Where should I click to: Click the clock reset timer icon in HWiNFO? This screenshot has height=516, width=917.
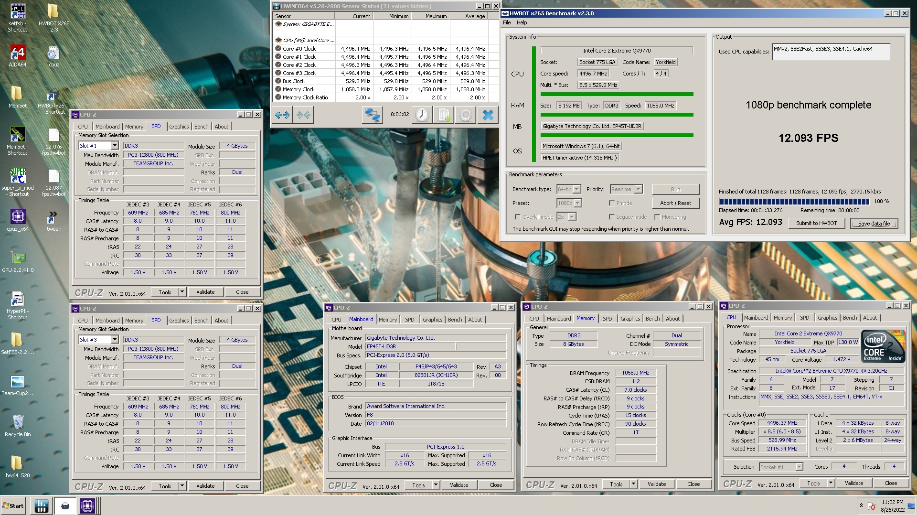[x=422, y=115]
